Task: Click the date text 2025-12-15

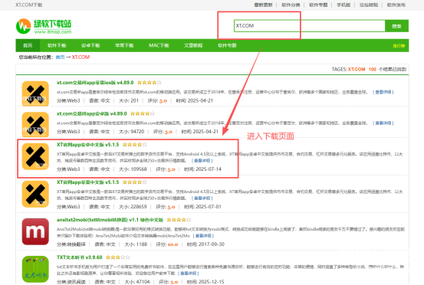Action: tap(212, 282)
